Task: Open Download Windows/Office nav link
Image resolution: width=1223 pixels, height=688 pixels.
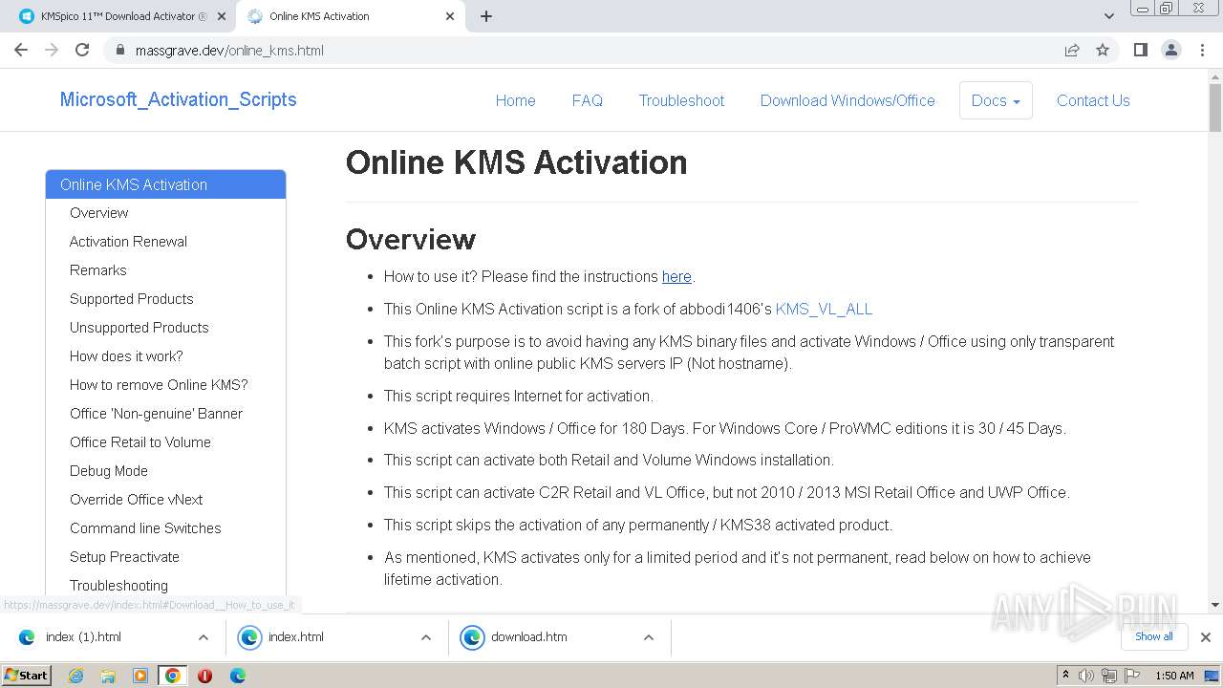Action: [x=848, y=100]
